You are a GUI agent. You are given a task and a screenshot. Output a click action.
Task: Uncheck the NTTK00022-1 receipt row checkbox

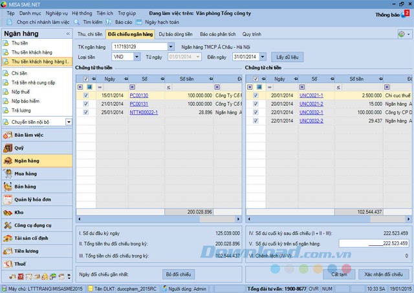coord(86,112)
